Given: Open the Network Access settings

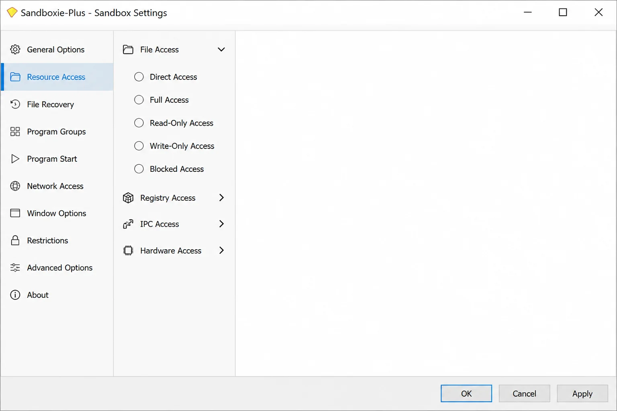Looking at the screenshot, I should [57, 186].
